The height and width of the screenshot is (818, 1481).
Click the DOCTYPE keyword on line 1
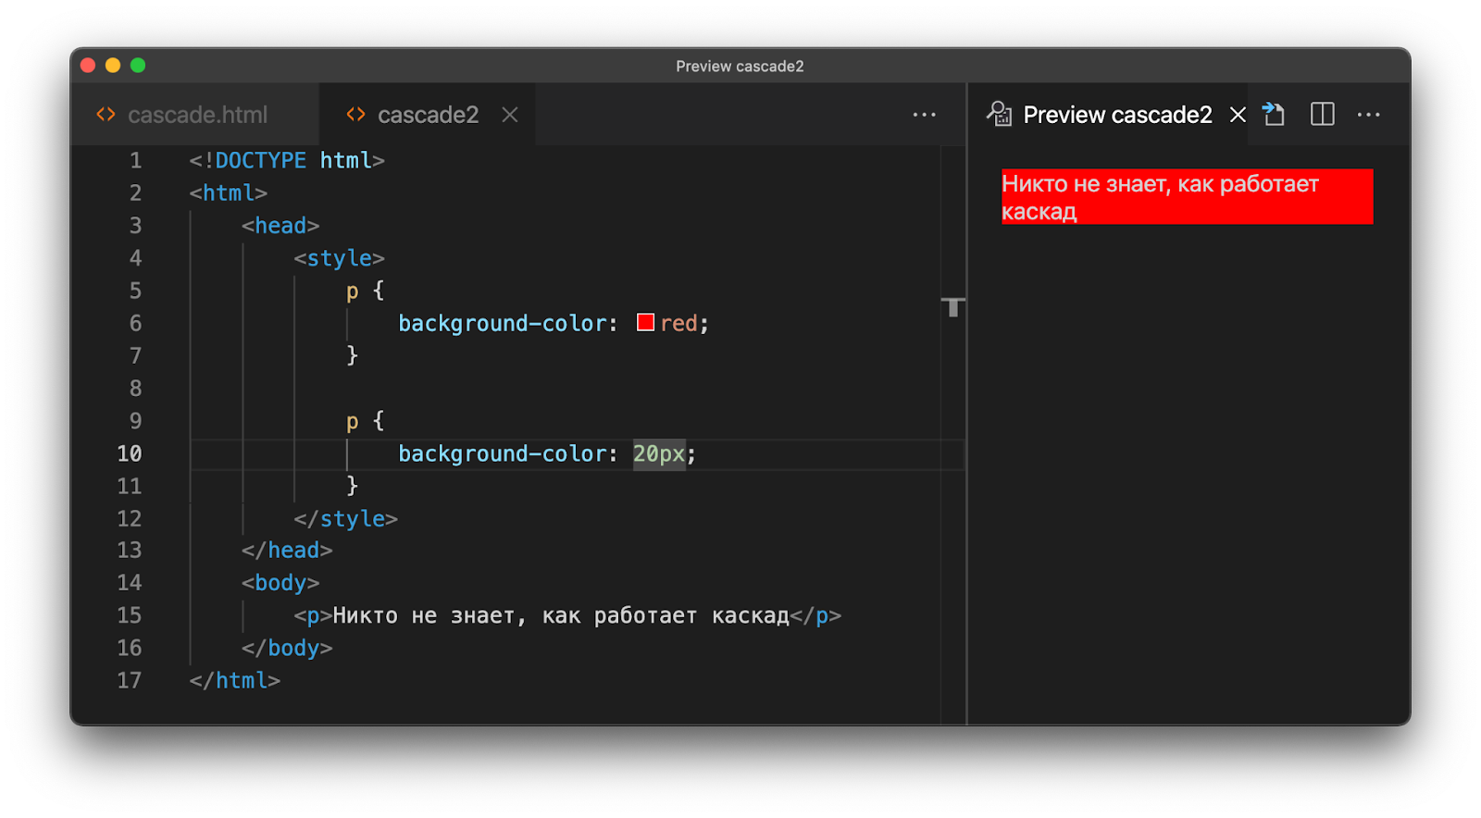pyautogui.click(x=260, y=160)
